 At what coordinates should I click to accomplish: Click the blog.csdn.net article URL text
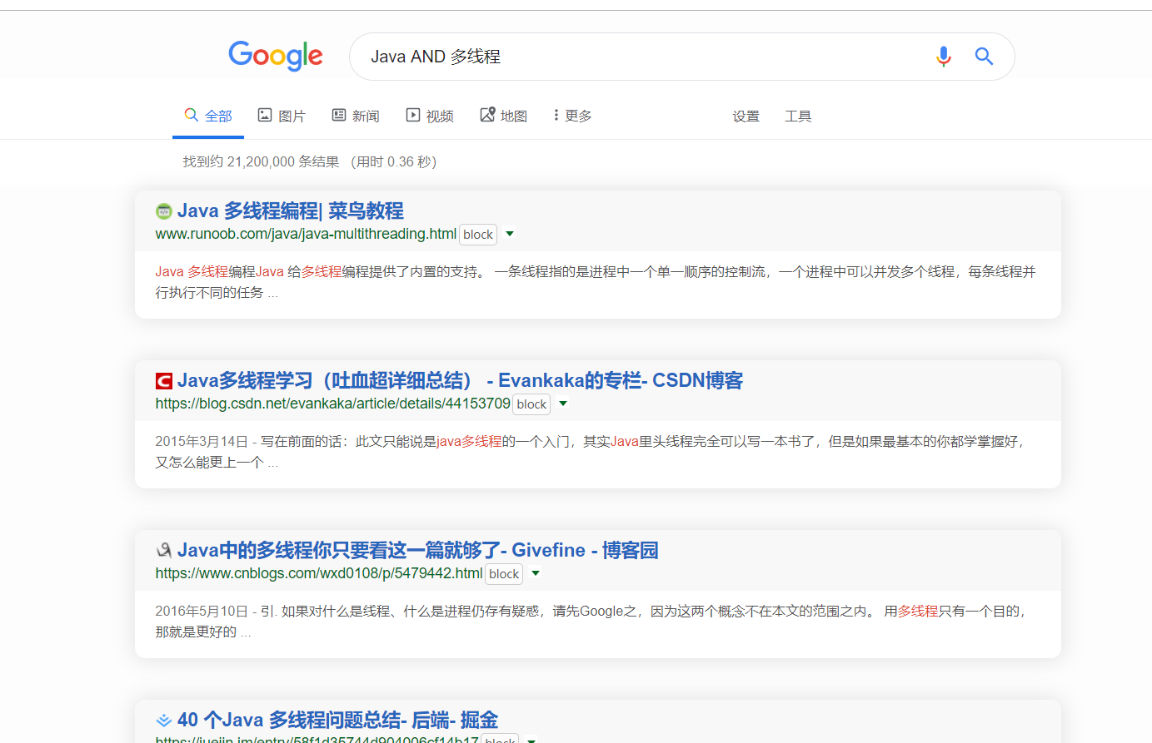(333, 404)
